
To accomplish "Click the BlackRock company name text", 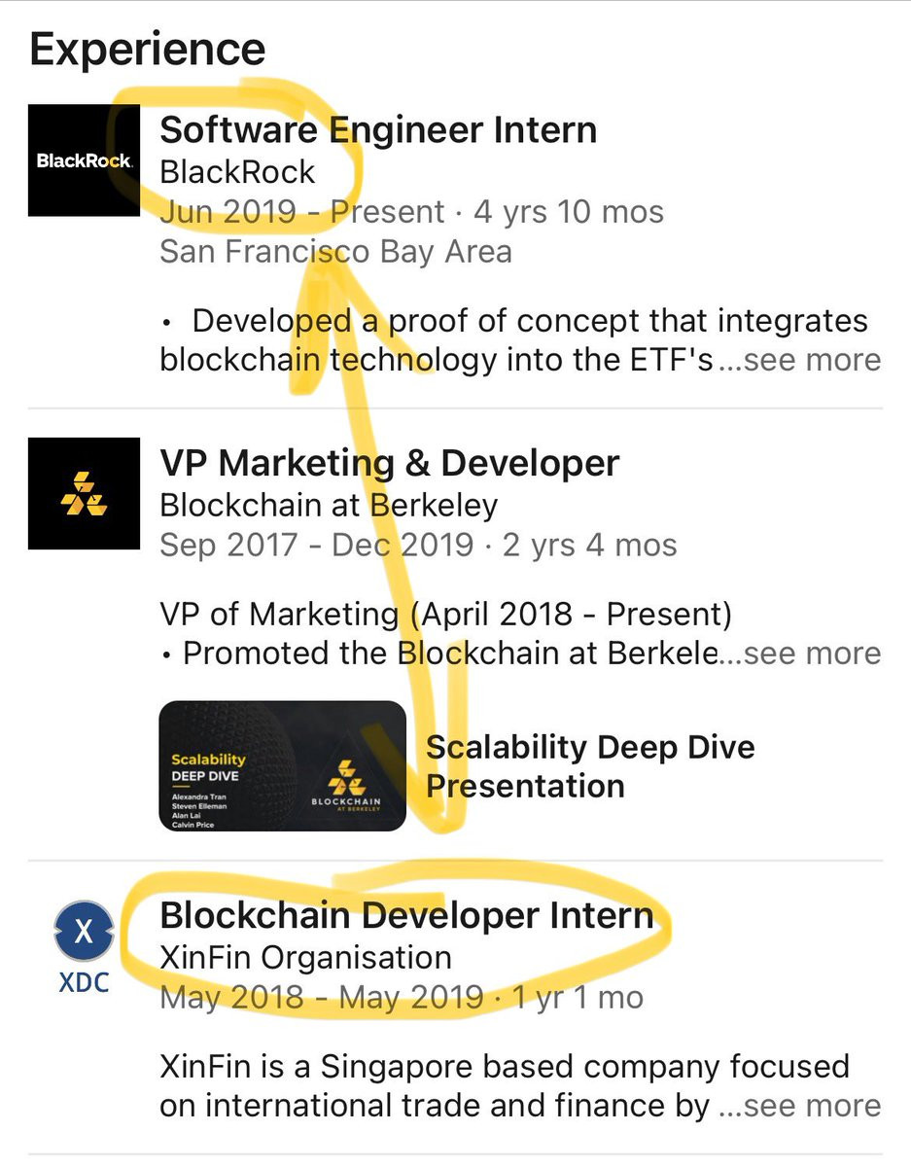I will coord(237,172).
